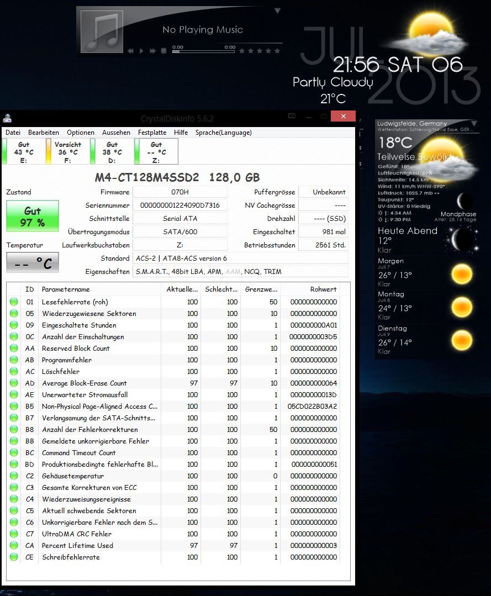Click the Grenzwe... column header
Viewport: 491px width, 596px height.
pyautogui.click(x=261, y=289)
